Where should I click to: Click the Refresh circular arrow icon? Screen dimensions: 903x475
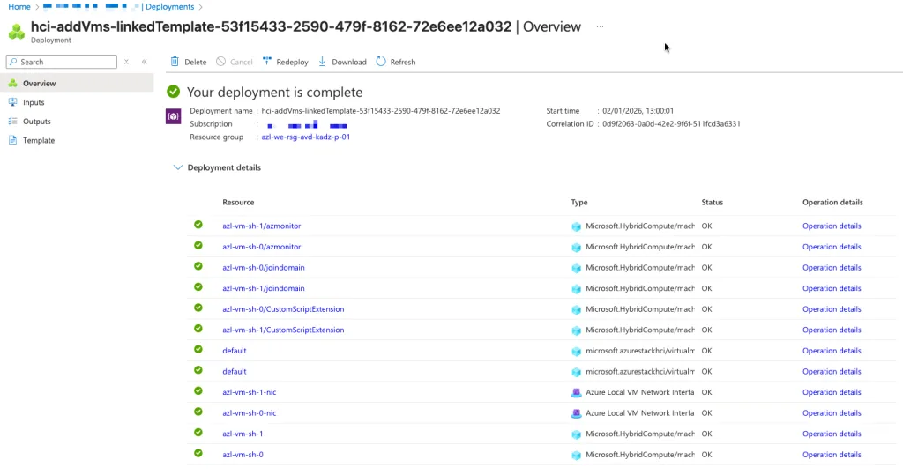tap(381, 62)
